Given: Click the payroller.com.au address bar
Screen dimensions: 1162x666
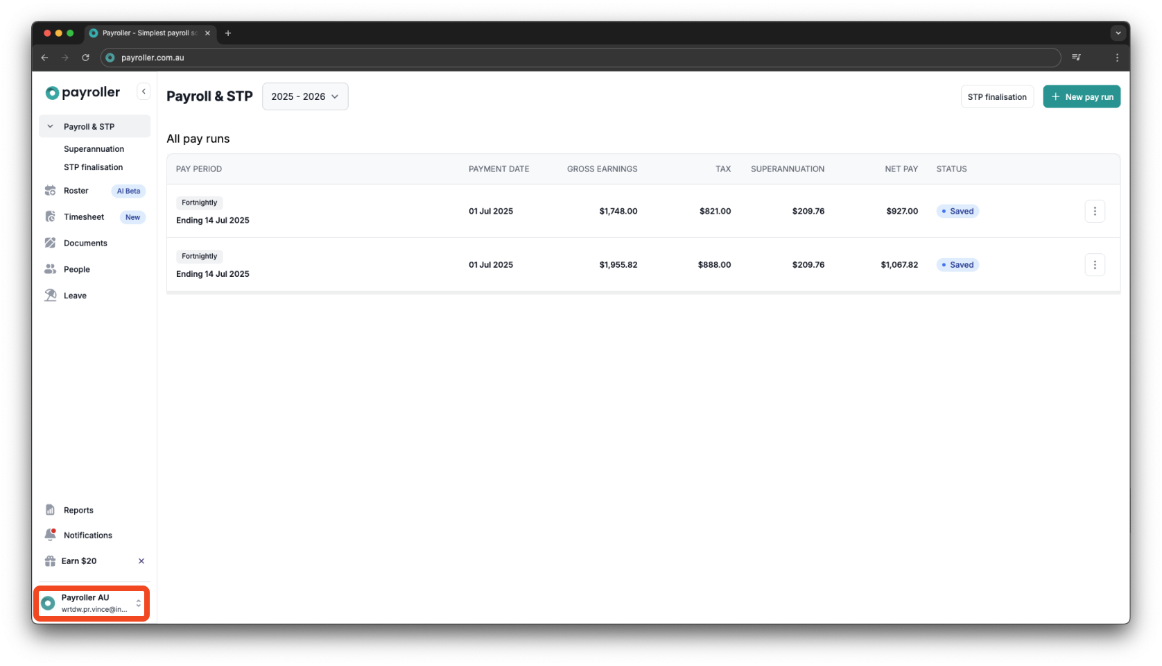Looking at the screenshot, I should [x=580, y=58].
